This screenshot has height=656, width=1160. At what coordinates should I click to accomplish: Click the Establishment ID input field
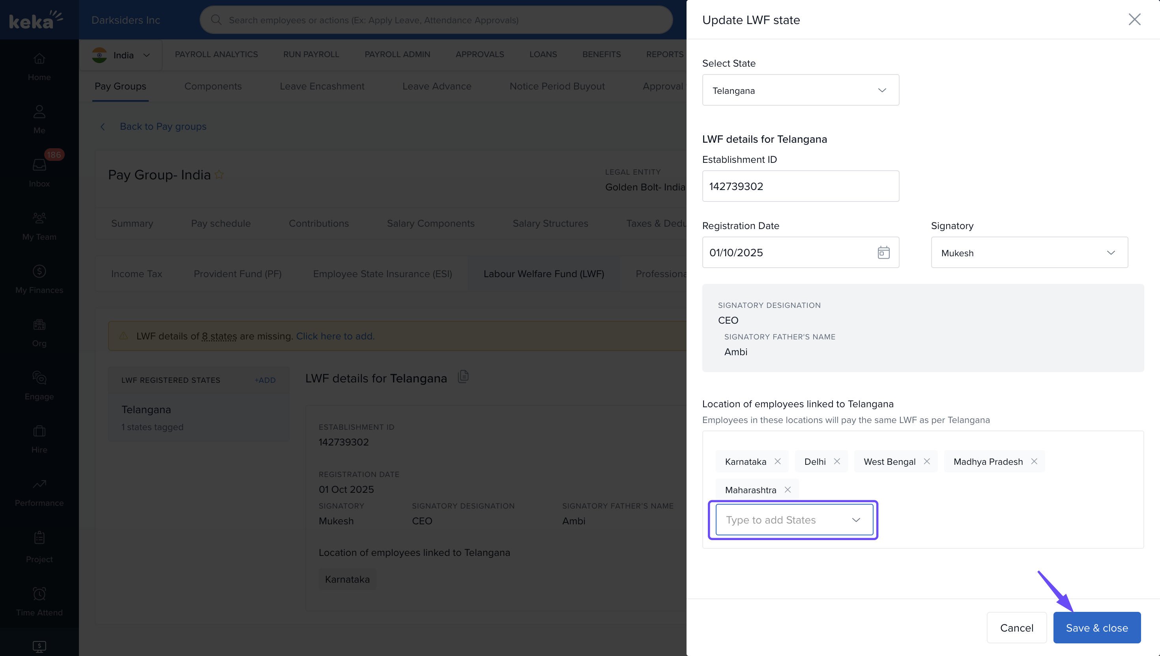(800, 186)
